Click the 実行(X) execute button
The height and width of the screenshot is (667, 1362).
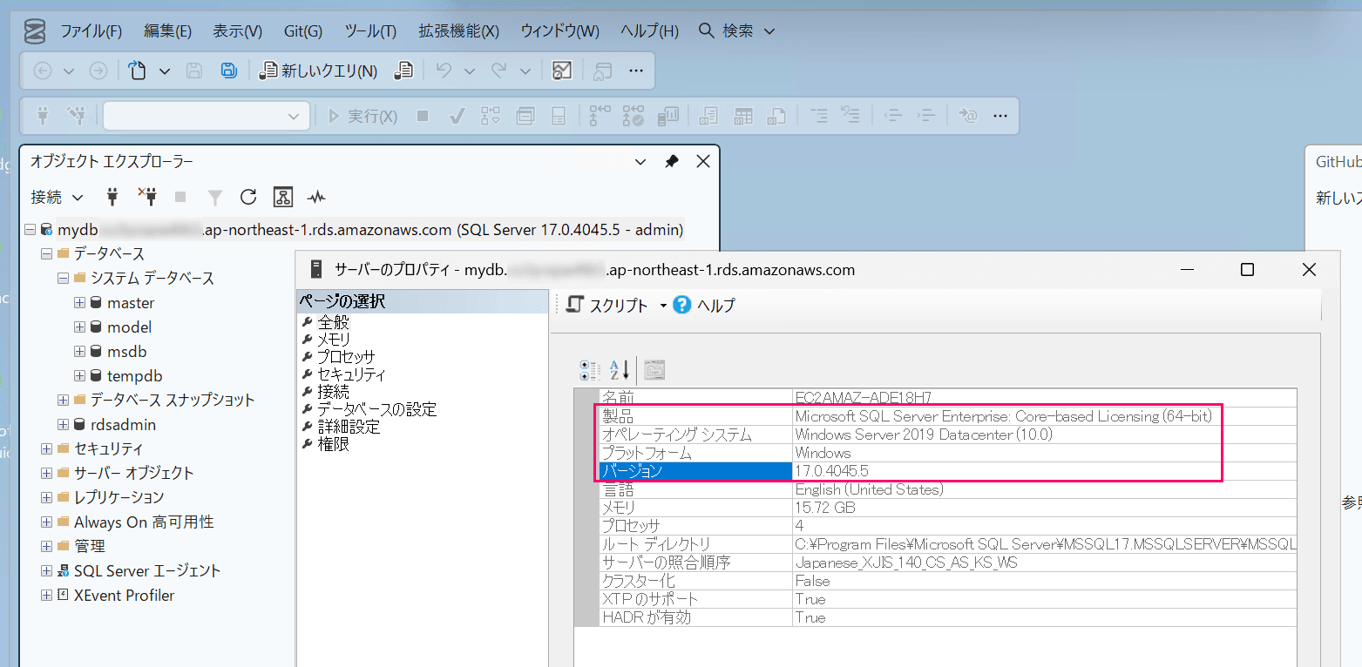click(363, 116)
